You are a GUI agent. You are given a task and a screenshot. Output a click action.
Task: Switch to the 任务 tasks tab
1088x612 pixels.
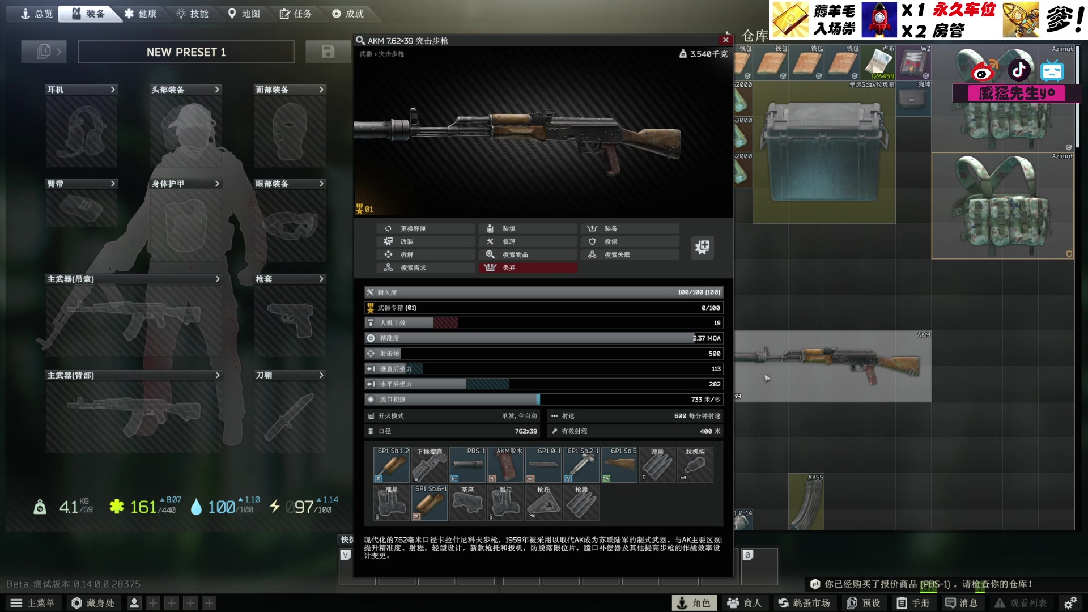(x=296, y=14)
